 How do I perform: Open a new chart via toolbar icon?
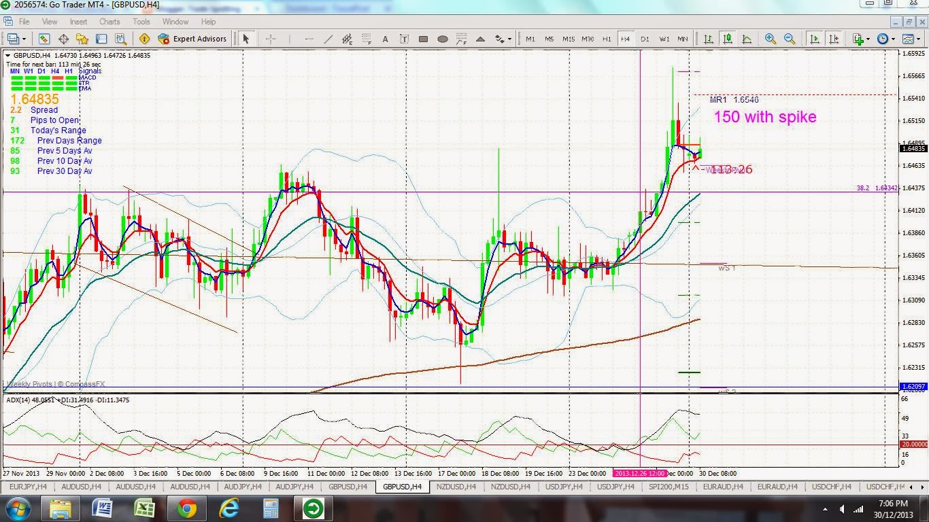point(12,39)
